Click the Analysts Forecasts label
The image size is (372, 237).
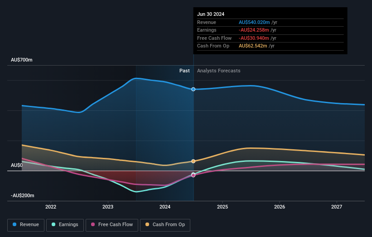click(x=218, y=71)
